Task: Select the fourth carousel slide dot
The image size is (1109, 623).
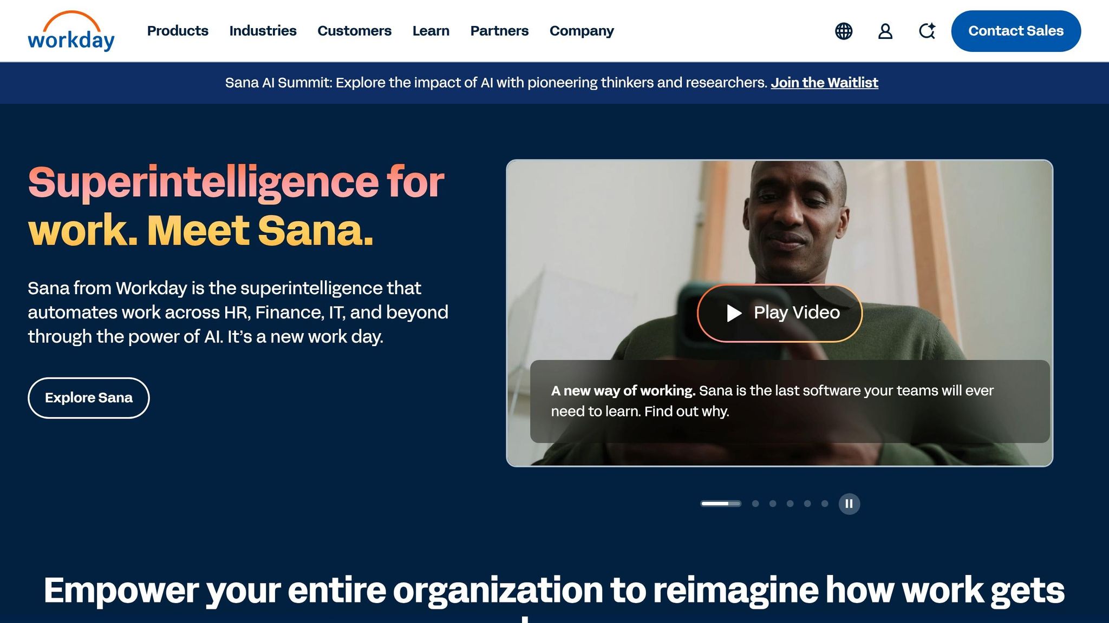Action: [x=790, y=503]
